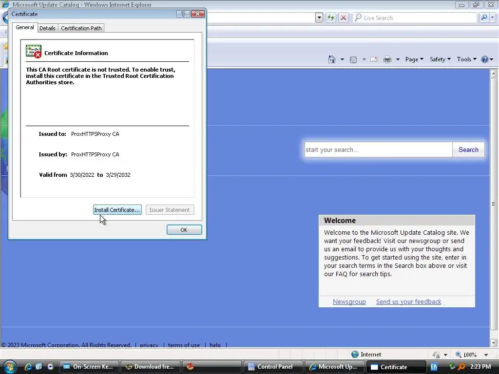Click the Windows Start orb
This screenshot has height=374, width=499.
pyautogui.click(x=9, y=367)
